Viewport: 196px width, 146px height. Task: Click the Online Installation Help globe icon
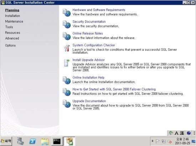pyautogui.click(x=67, y=80)
